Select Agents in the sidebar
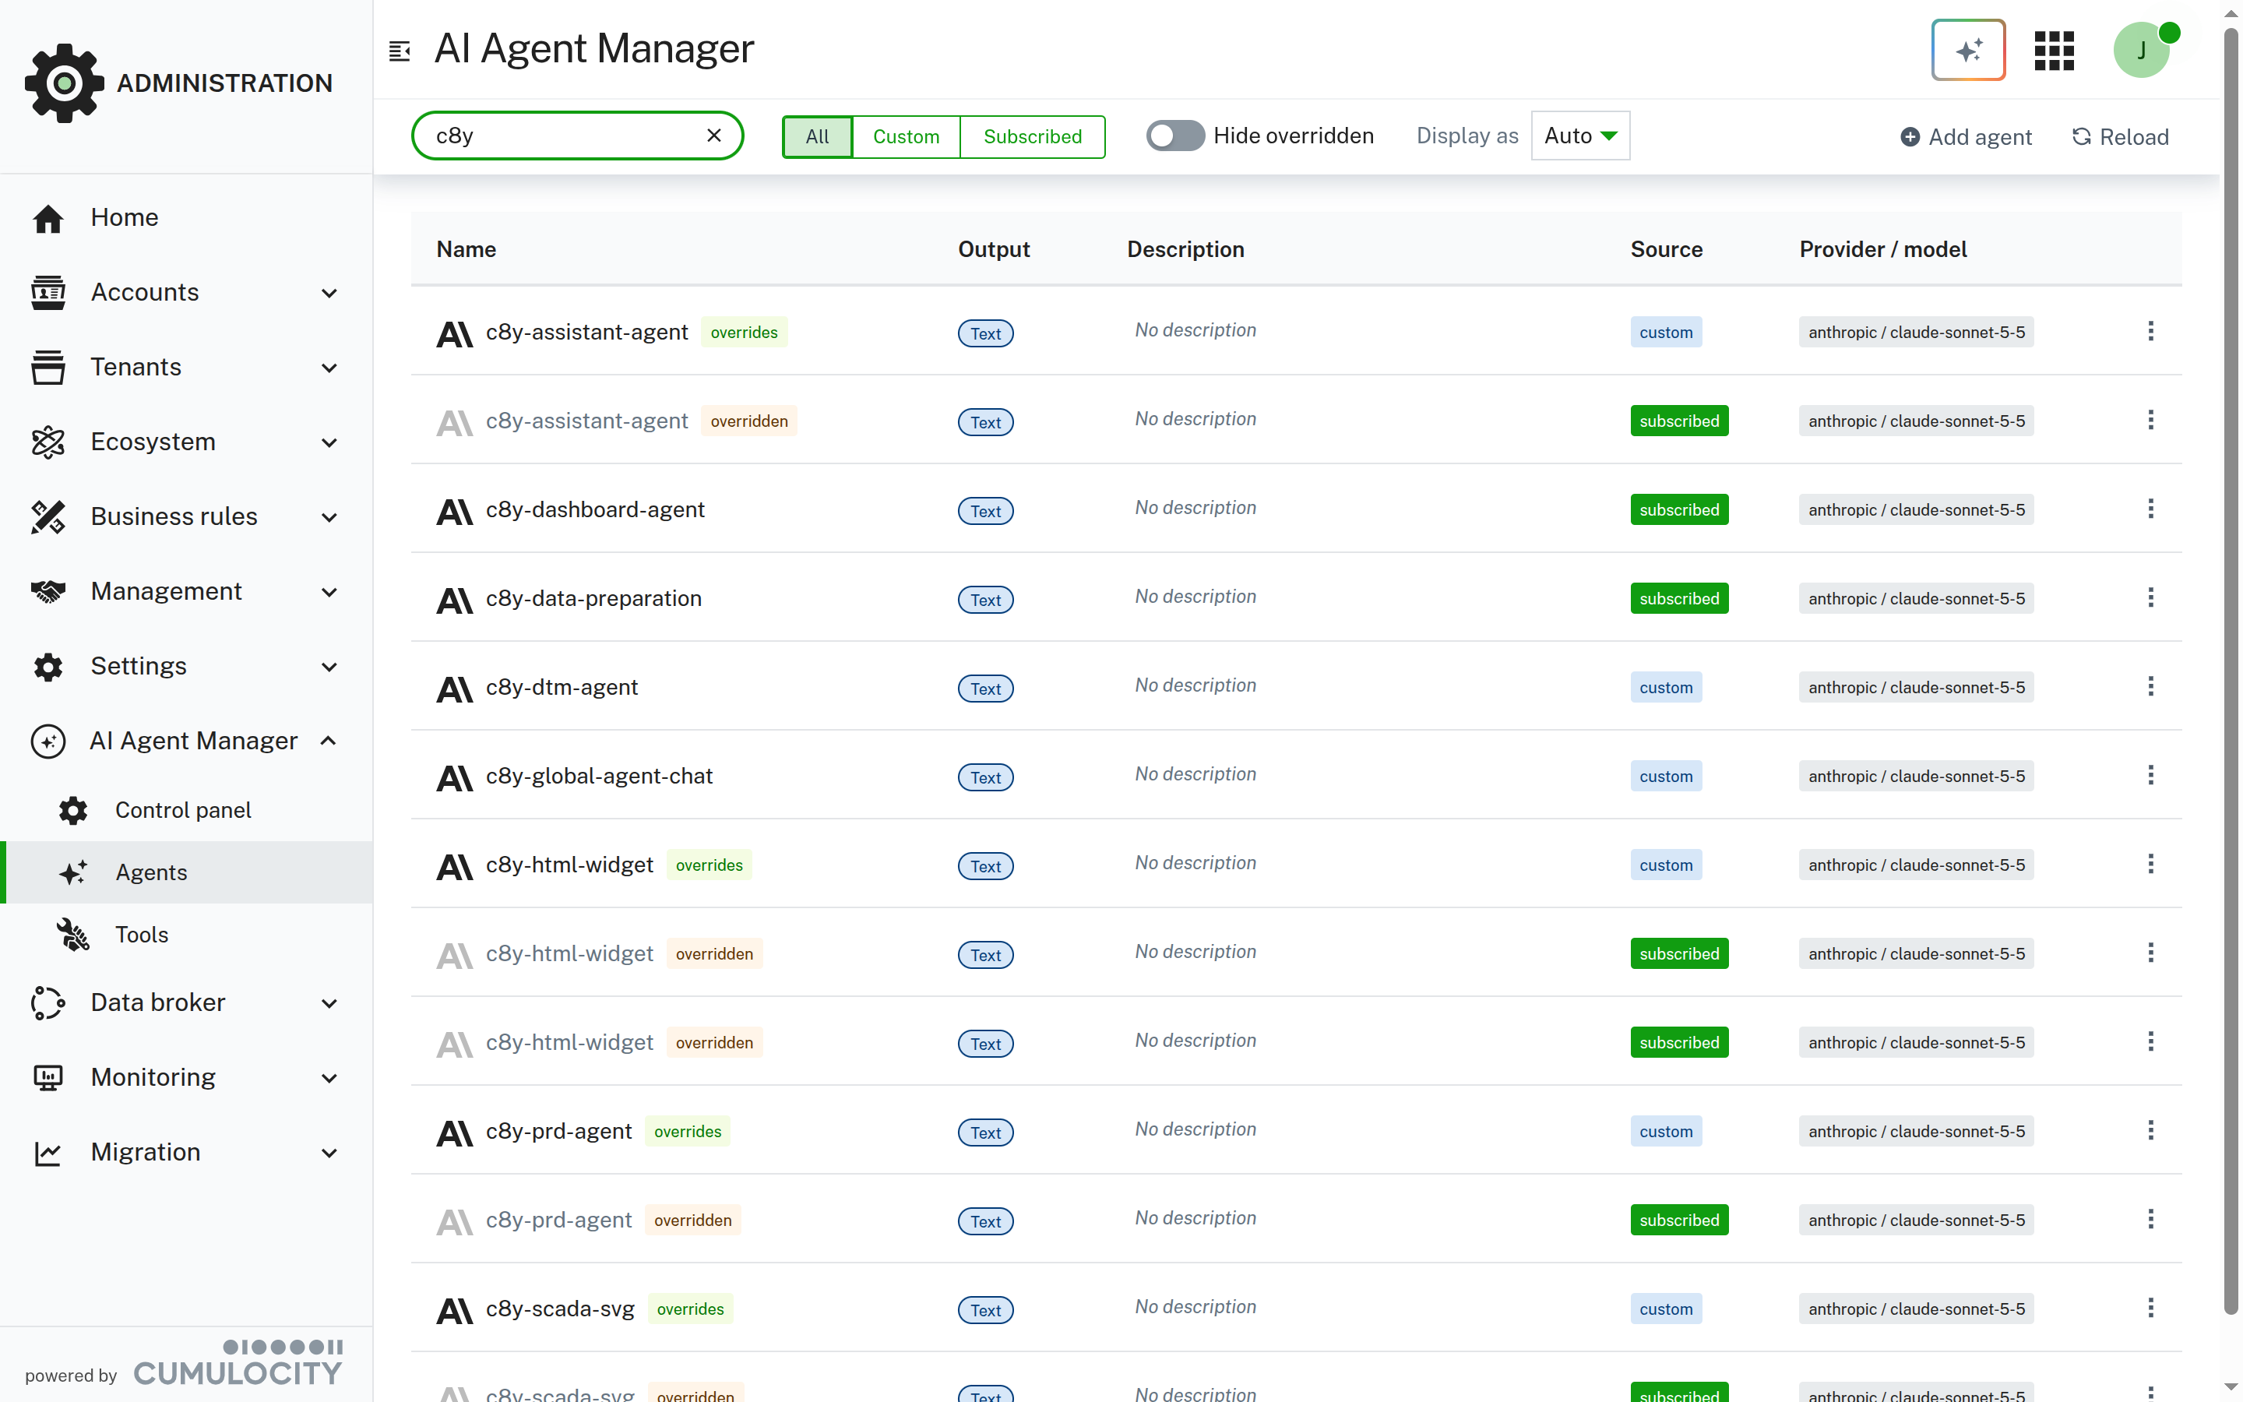Image resolution: width=2243 pixels, height=1402 pixels. [x=186, y=872]
